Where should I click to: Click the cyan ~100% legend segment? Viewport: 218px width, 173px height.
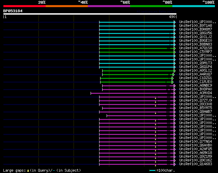[x=194, y=6]
